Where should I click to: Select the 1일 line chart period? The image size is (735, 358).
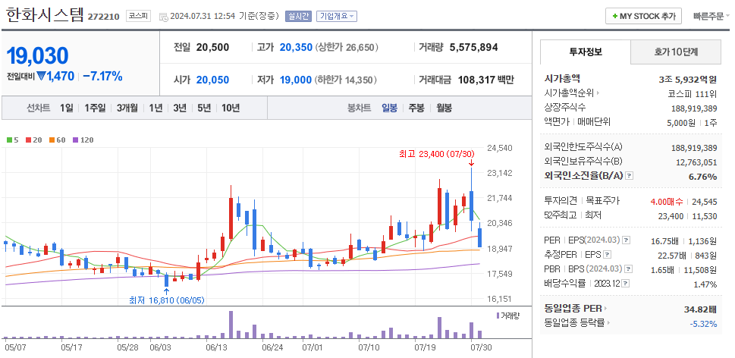67,108
